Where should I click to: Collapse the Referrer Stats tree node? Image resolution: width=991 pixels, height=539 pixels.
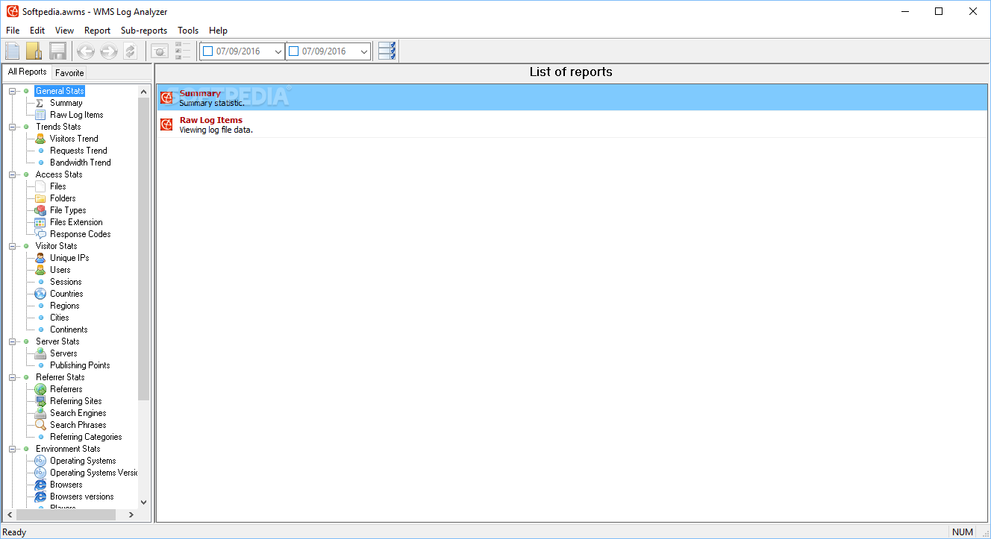(x=12, y=377)
